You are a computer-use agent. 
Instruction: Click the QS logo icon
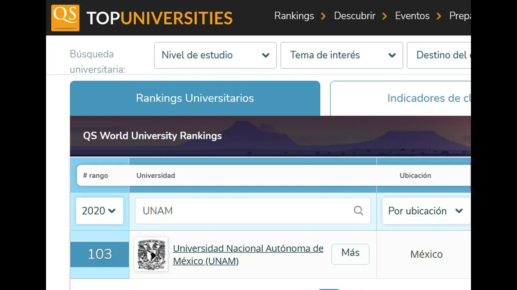65,18
